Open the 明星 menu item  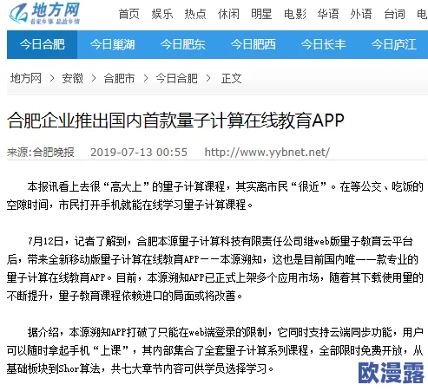(x=261, y=14)
